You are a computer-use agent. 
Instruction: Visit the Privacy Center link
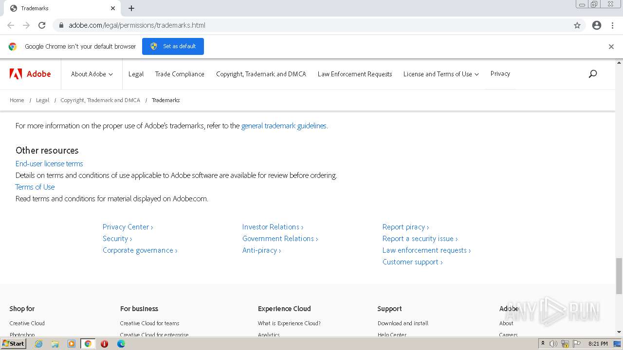[x=128, y=227]
